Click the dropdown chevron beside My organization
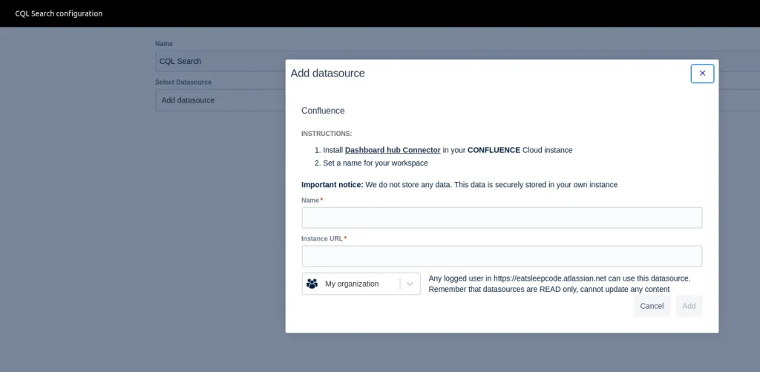Image resolution: width=760 pixels, height=372 pixels. click(x=410, y=284)
